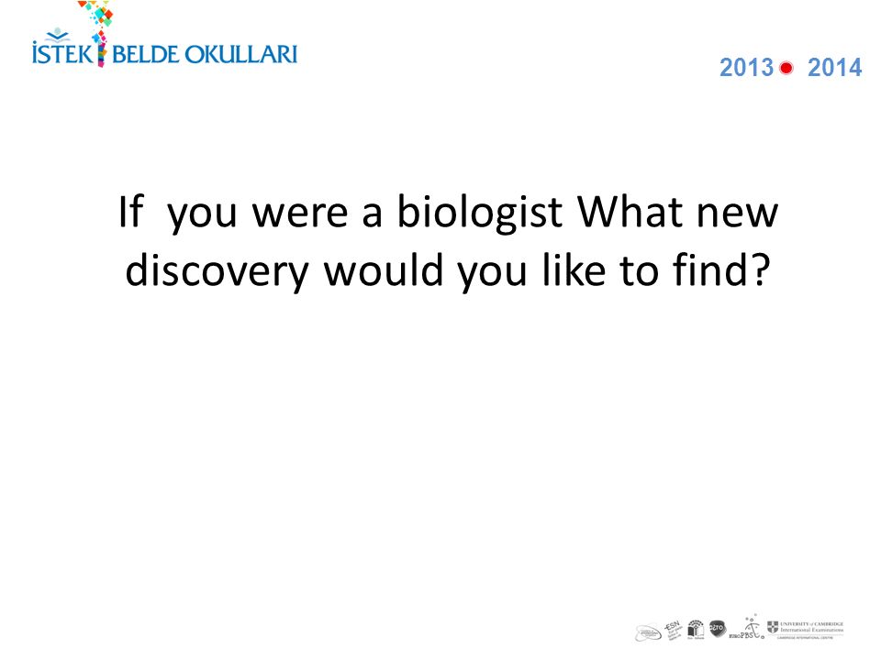Click the Cambridge International Centre caption
The image size is (881, 660).
click(805, 638)
